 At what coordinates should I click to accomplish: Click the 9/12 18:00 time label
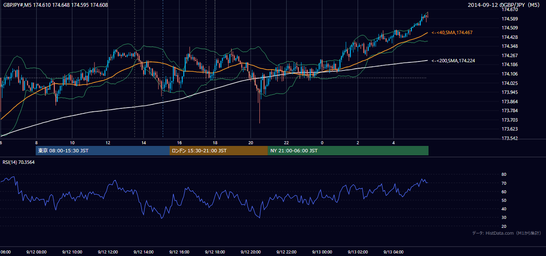pyautogui.click(x=215, y=252)
